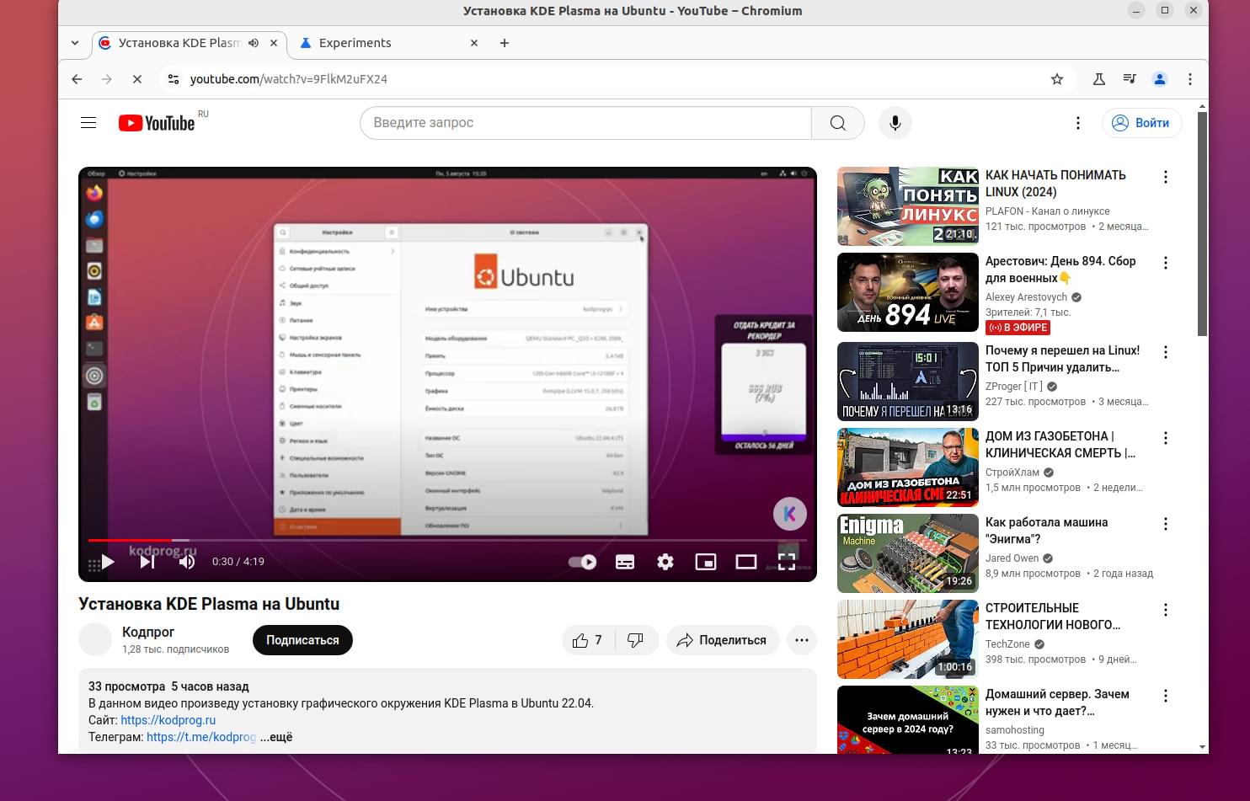Open more actions menu beside Поделиться

click(x=801, y=640)
